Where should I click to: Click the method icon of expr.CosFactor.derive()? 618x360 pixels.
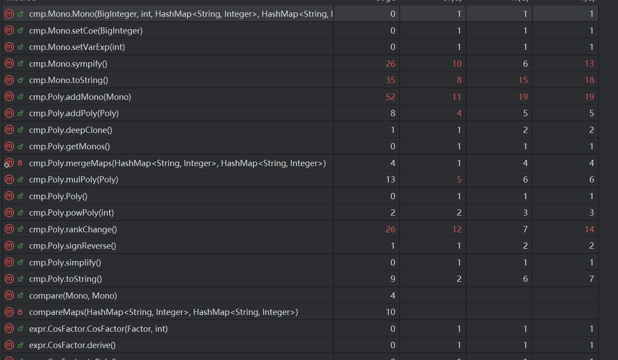point(9,345)
